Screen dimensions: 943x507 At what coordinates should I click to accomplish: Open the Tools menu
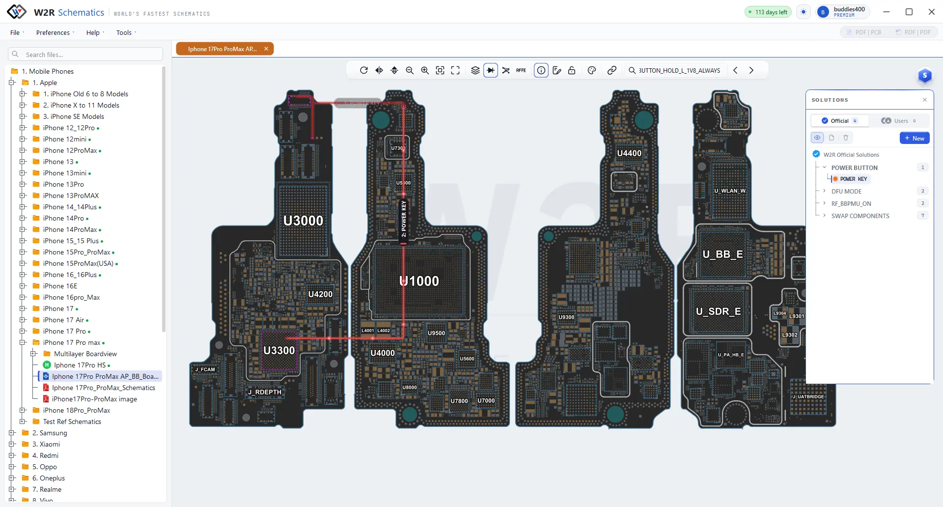click(x=126, y=32)
